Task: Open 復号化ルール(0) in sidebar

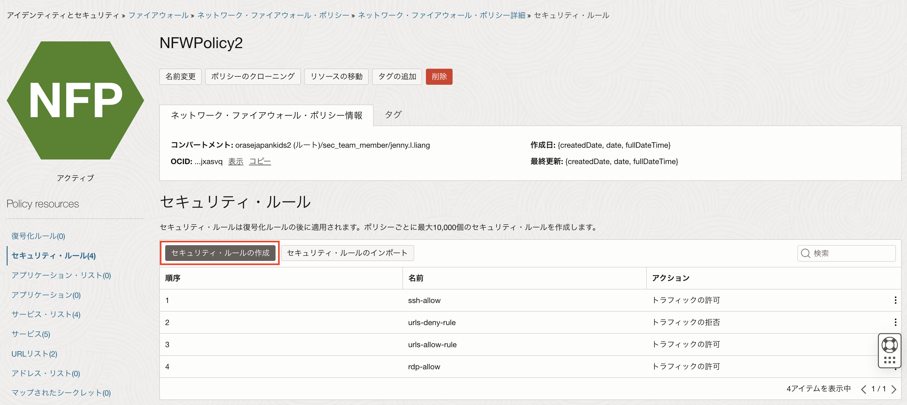Action: coord(38,236)
